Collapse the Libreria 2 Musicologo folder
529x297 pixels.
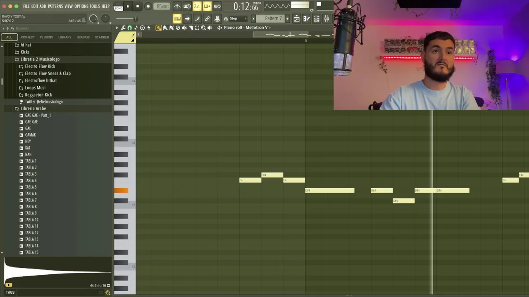40,59
